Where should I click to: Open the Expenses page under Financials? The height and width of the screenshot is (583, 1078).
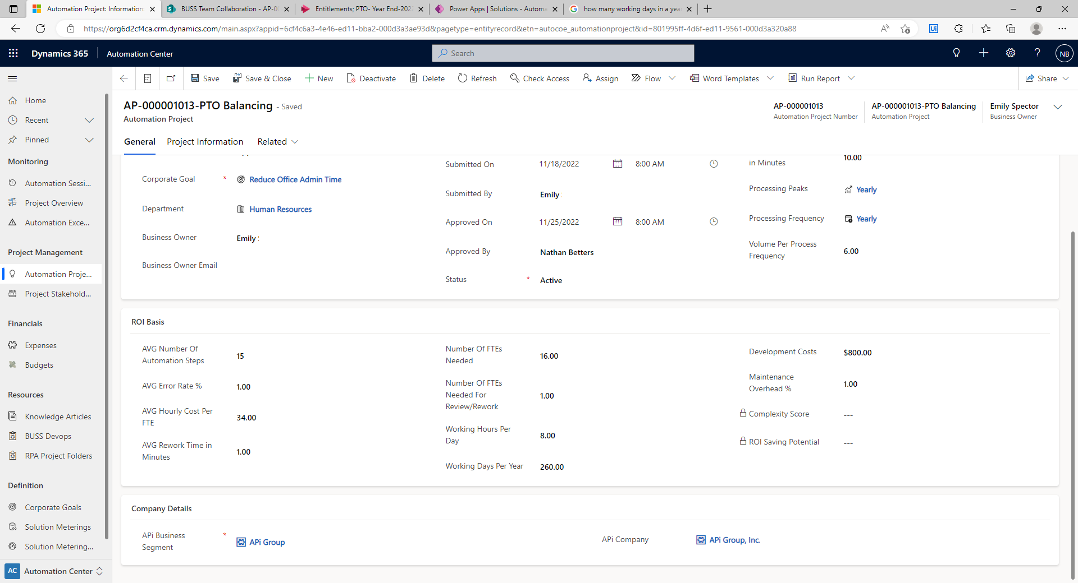tap(40, 345)
